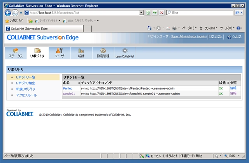
Task: Click the compatibility view icon
Action: pos(148,13)
